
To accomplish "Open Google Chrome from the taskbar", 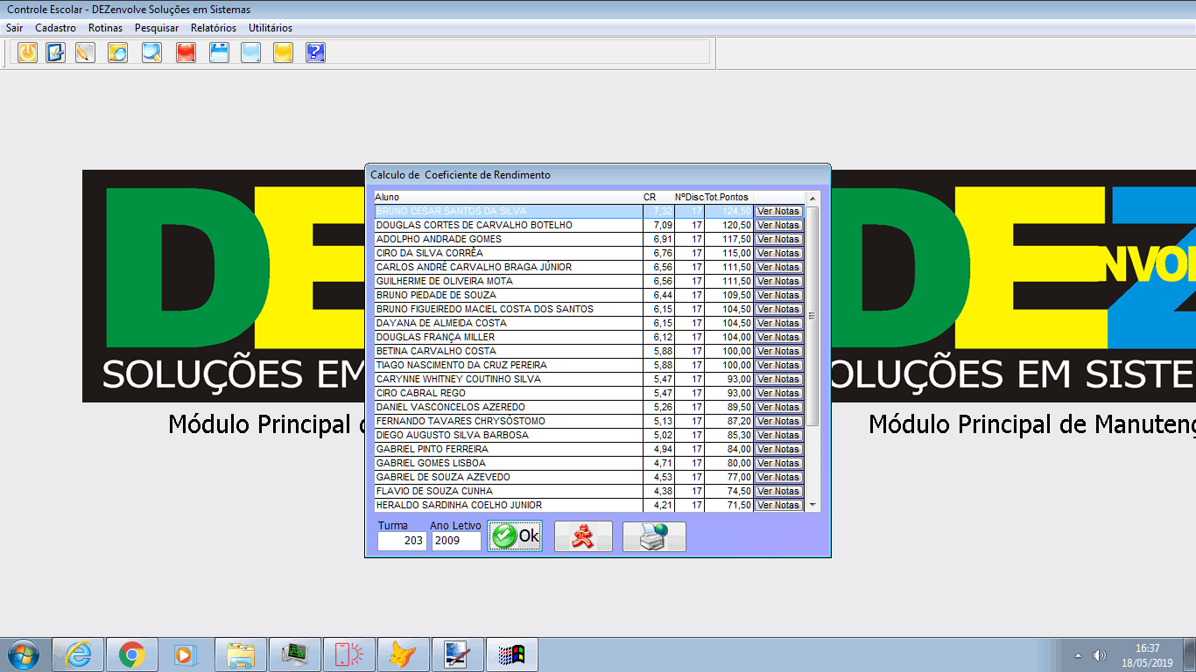I will point(132,654).
